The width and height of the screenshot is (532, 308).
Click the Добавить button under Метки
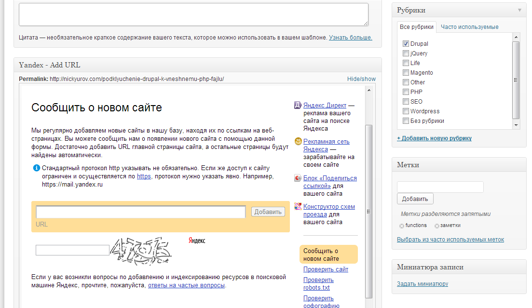tap(415, 199)
